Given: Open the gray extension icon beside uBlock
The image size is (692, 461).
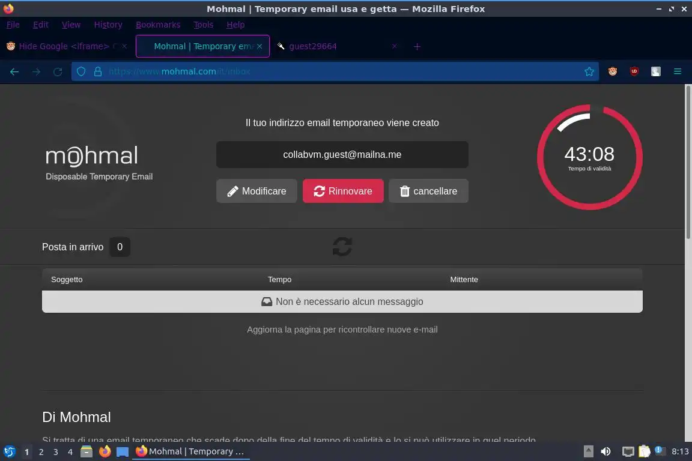Looking at the screenshot, I should pos(656,71).
